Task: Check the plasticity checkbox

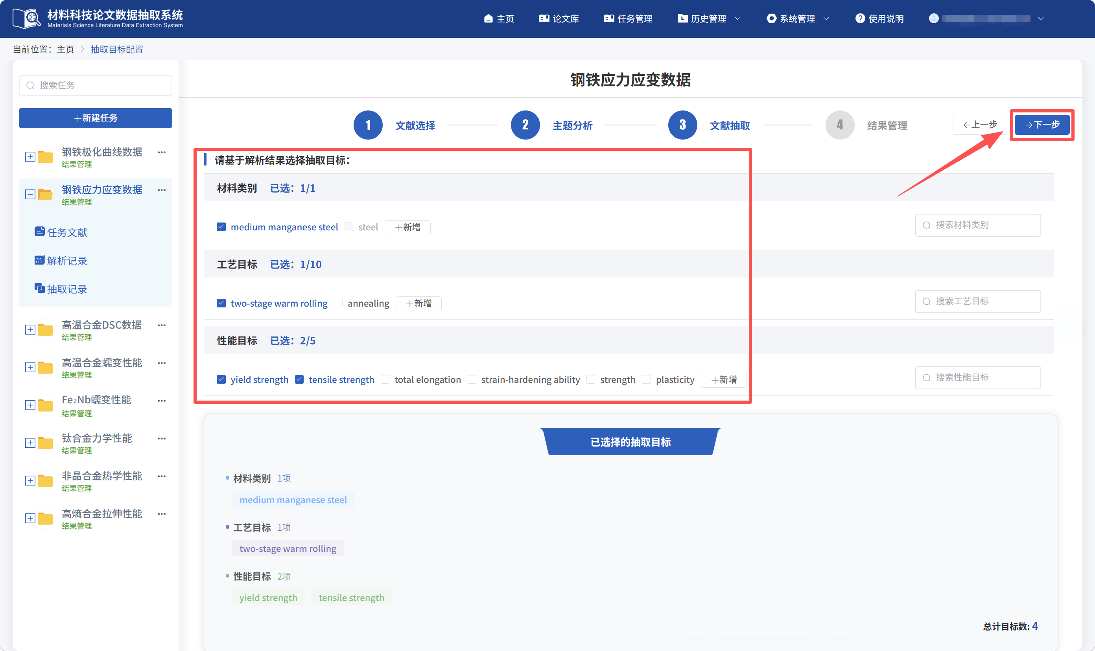Action: [x=647, y=379]
